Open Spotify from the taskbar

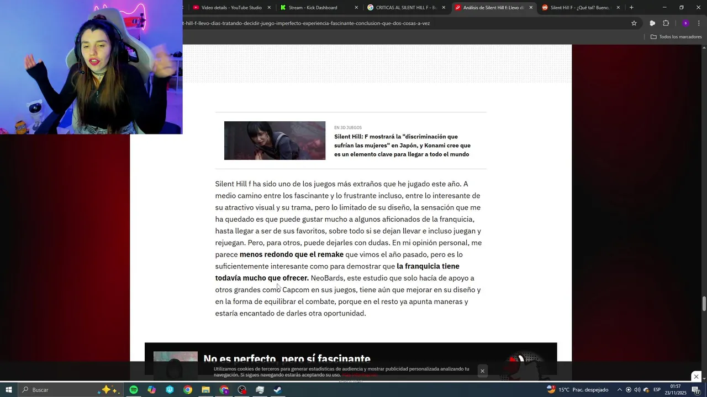134,390
